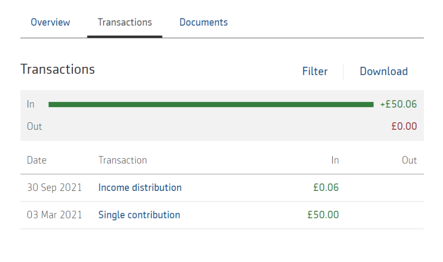Click the Transactions section heading
Image resolution: width=443 pixels, height=262 pixels.
pos(58,69)
